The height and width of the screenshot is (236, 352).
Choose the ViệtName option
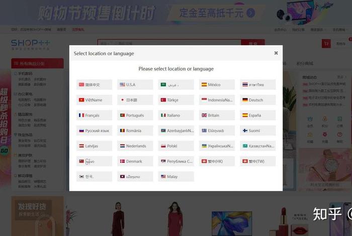pos(94,100)
